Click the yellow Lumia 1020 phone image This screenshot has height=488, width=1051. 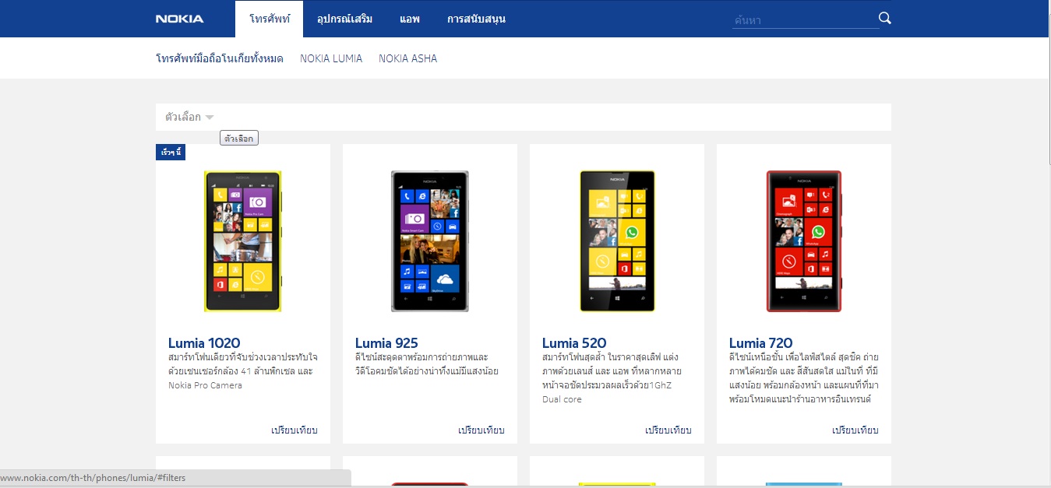pos(243,241)
